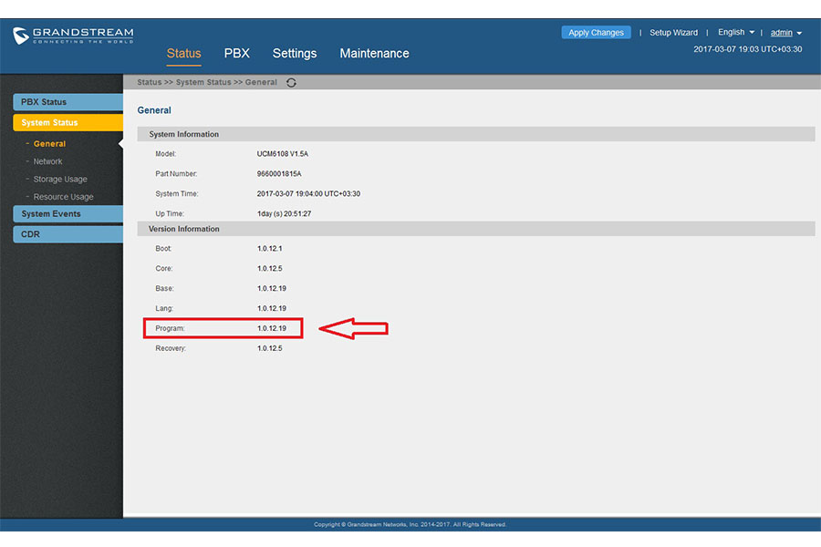Click header timestamp 2017-03-07 19:03
821x547 pixels.
click(747, 49)
